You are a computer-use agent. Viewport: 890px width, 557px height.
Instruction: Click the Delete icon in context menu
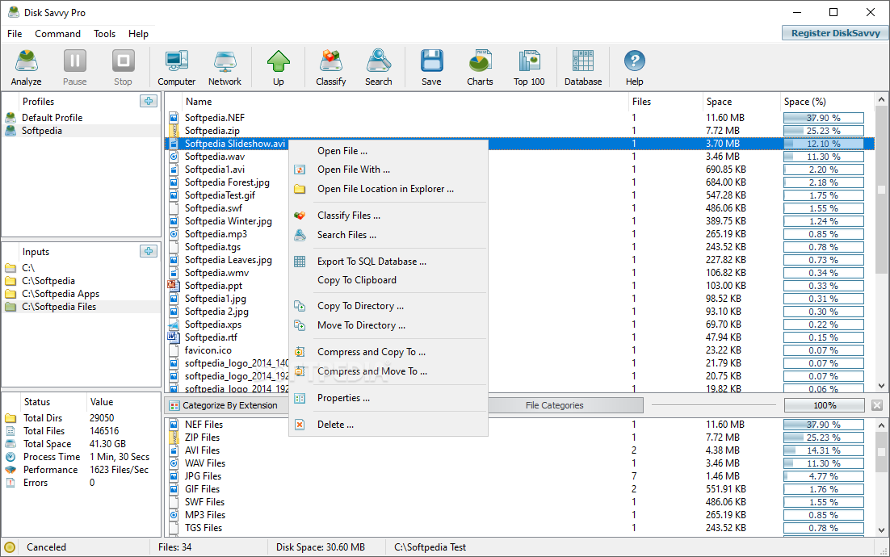(x=300, y=425)
